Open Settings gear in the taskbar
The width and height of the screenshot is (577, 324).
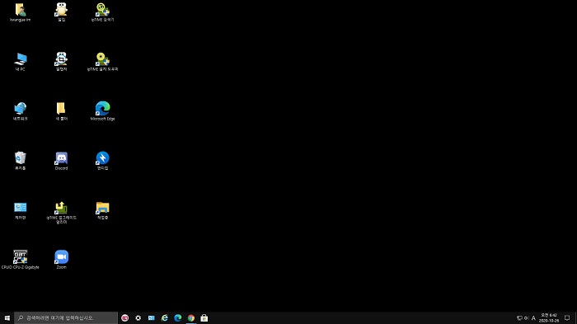click(138, 317)
